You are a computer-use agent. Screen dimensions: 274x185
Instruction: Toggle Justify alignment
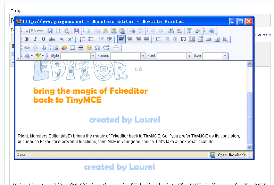[x=147, y=39]
